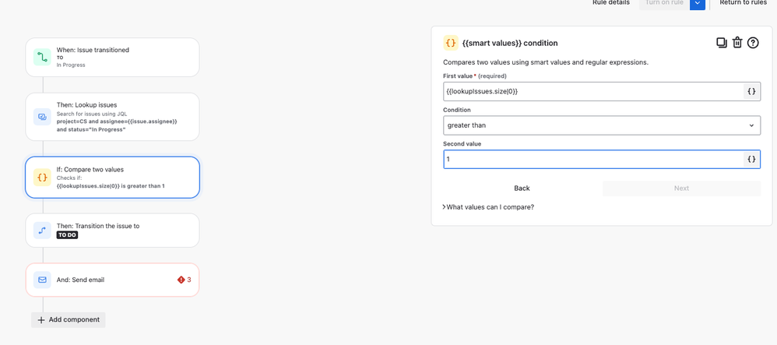Click Add component button
Viewport: 777px width, 345px height.
coord(69,320)
